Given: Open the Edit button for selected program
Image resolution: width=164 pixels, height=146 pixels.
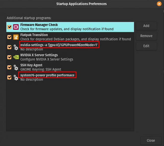Looking at the screenshot, I should (x=146, y=46).
